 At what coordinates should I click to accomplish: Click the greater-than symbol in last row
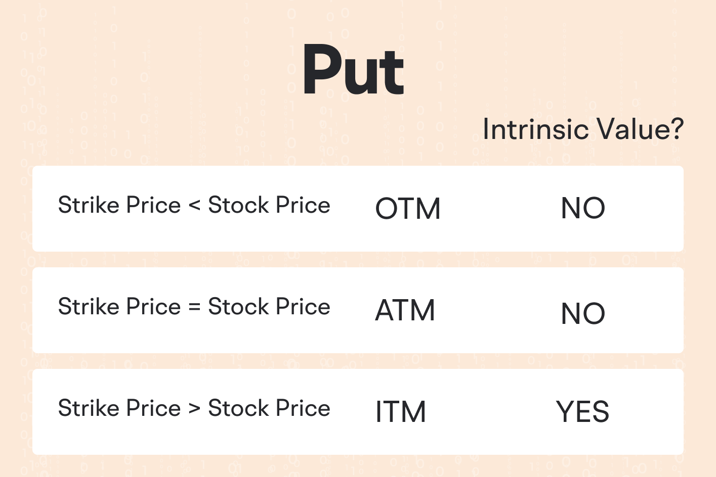194,409
